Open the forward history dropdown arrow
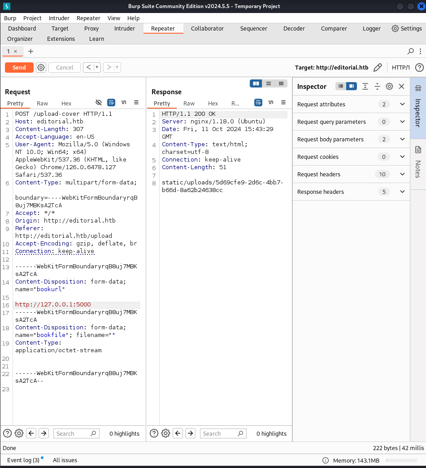 117,67
